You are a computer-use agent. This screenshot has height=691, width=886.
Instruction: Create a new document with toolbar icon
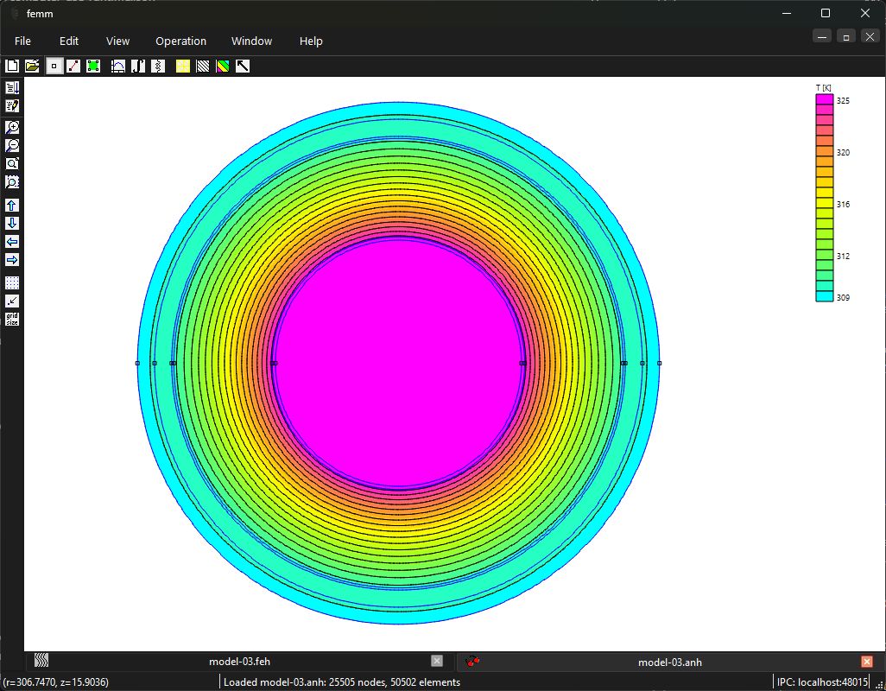(x=12, y=67)
